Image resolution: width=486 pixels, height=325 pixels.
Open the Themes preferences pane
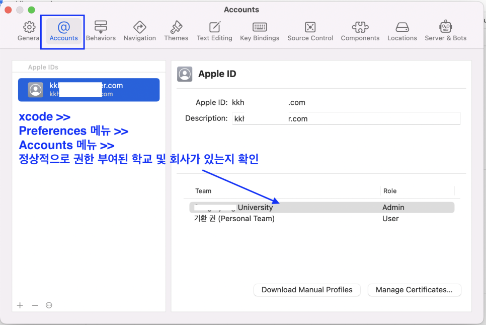[176, 31]
